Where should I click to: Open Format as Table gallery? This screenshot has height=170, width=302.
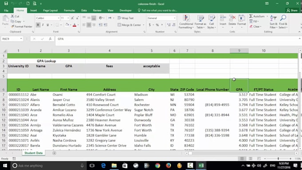(200, 22)
